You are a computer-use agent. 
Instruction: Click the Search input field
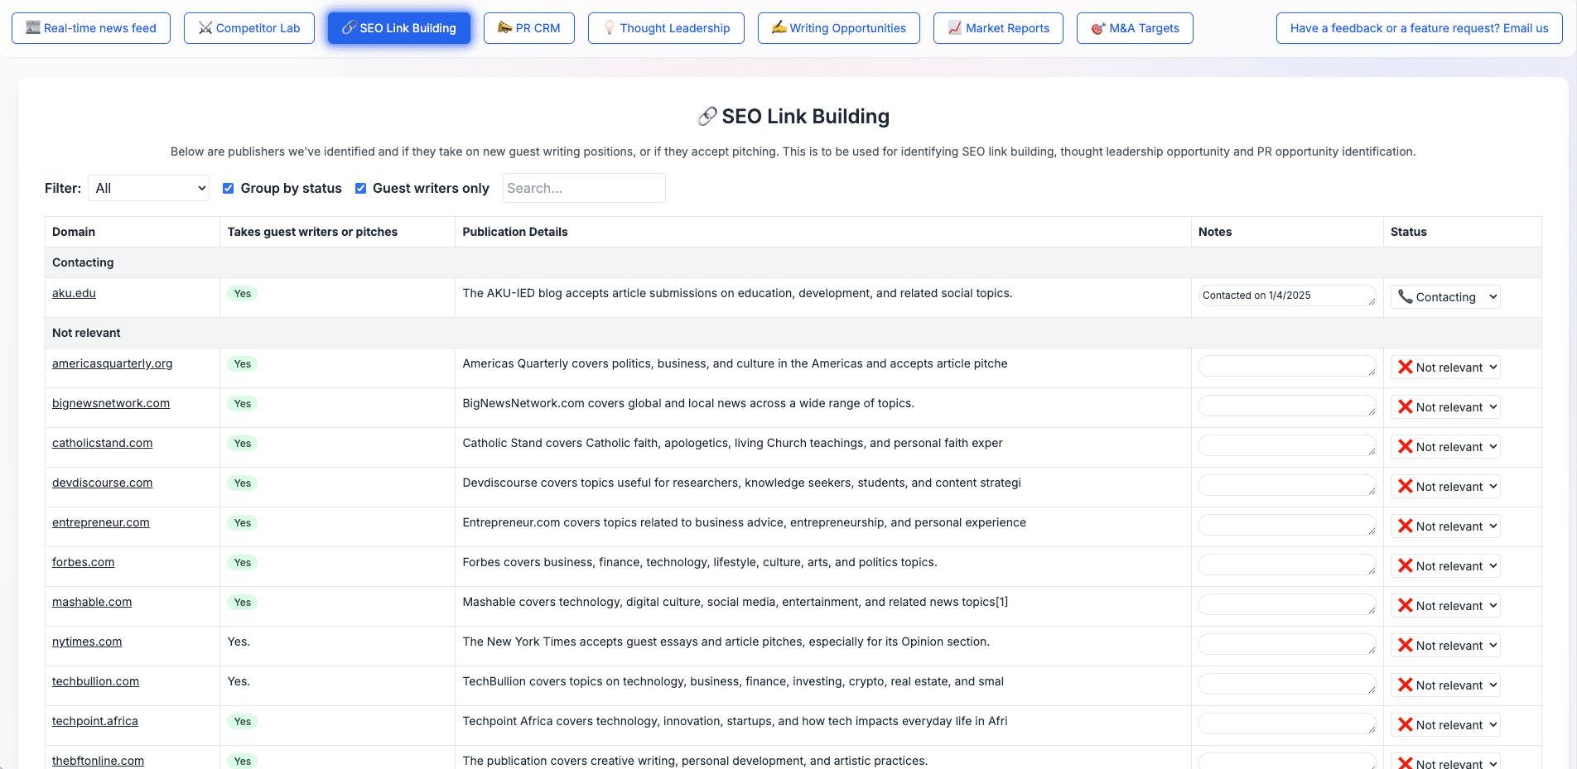click(584, 188)
